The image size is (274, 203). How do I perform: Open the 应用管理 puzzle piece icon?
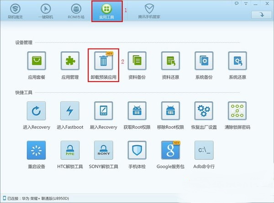(70, 61)
